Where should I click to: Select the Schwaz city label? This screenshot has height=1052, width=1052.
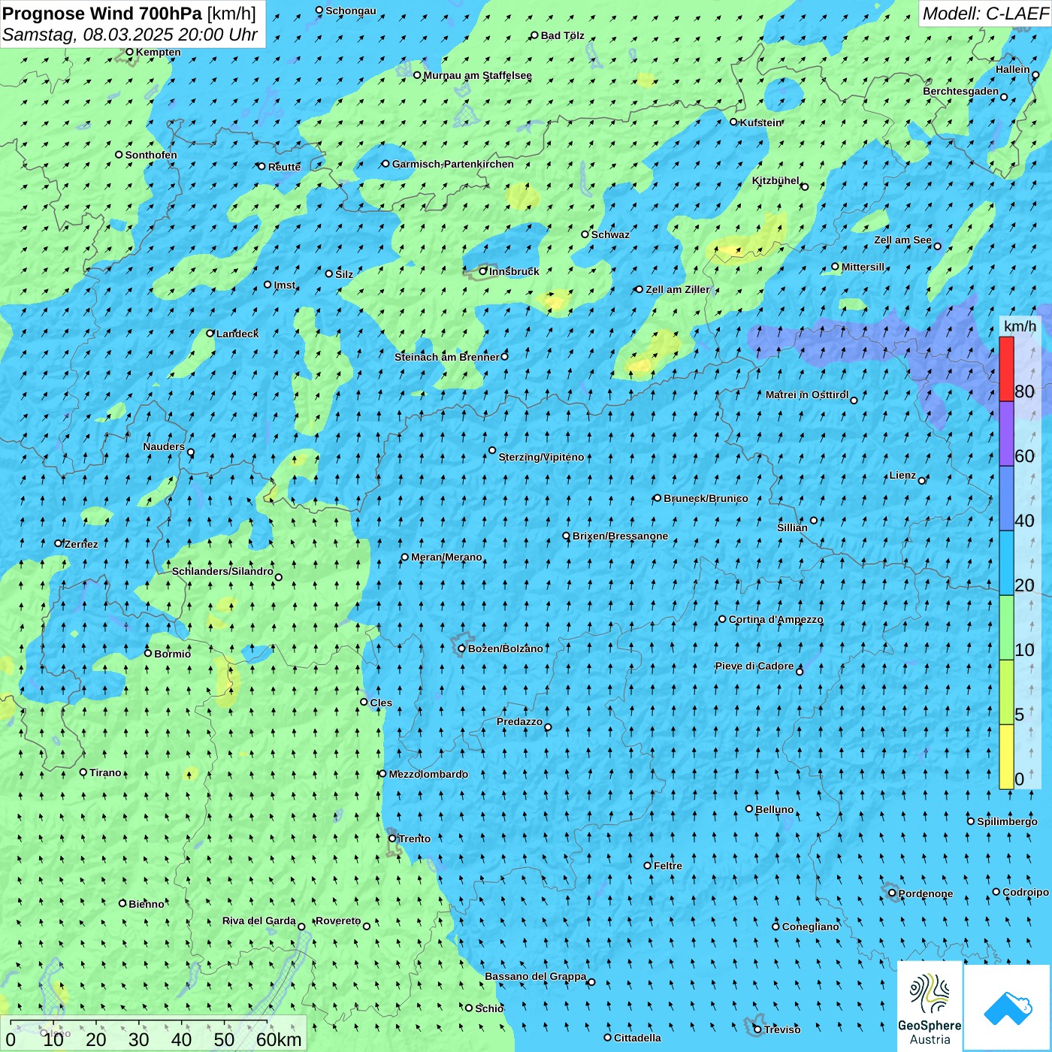tap(610, 234)
